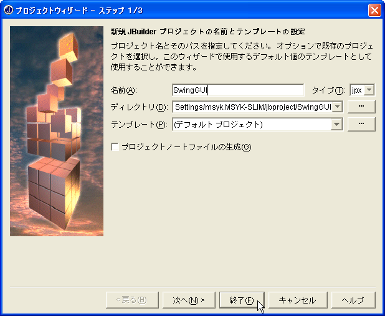Enable プロジェクトノートファイルの生成 checkbox
The height and width of the screenshot is (316, 385).
115,147
